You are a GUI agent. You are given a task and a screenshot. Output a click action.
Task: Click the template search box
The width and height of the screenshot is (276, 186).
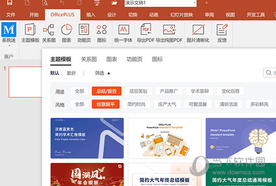[x=269, y=73]
